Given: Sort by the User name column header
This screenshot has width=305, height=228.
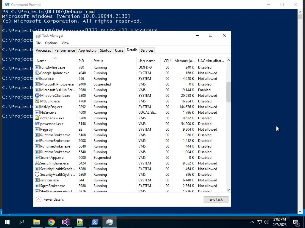Looking at the screenshot, I should pyautogui.click(x=148, y=61).
